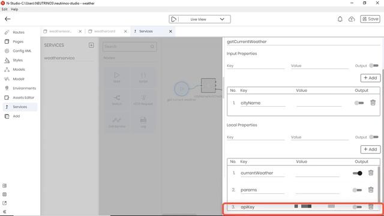The image size is (384, 216).
Task: Close the weathersear... tab
Action: point(80,31)
